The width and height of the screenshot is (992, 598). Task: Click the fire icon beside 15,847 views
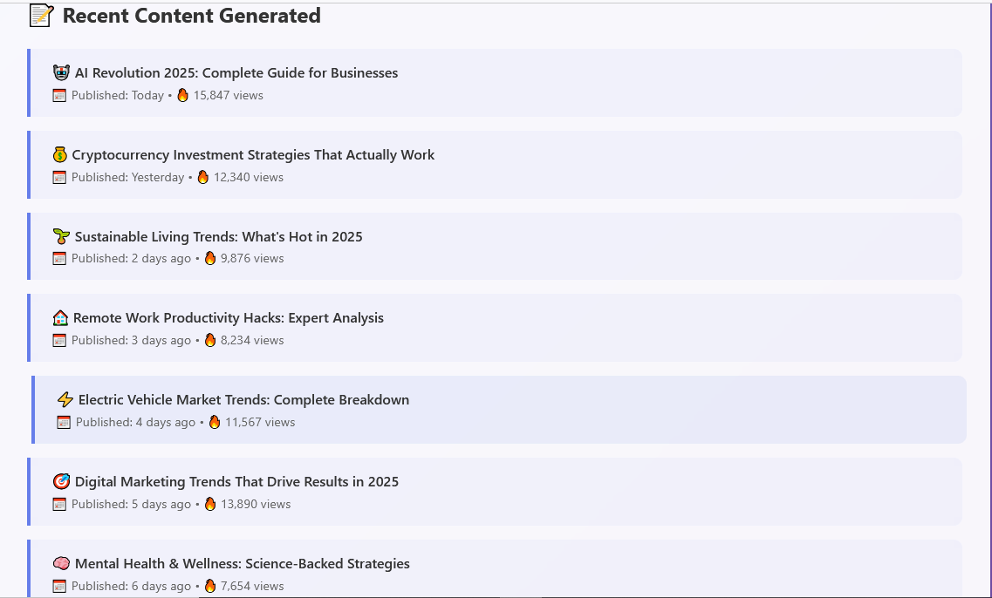[183, 95]
